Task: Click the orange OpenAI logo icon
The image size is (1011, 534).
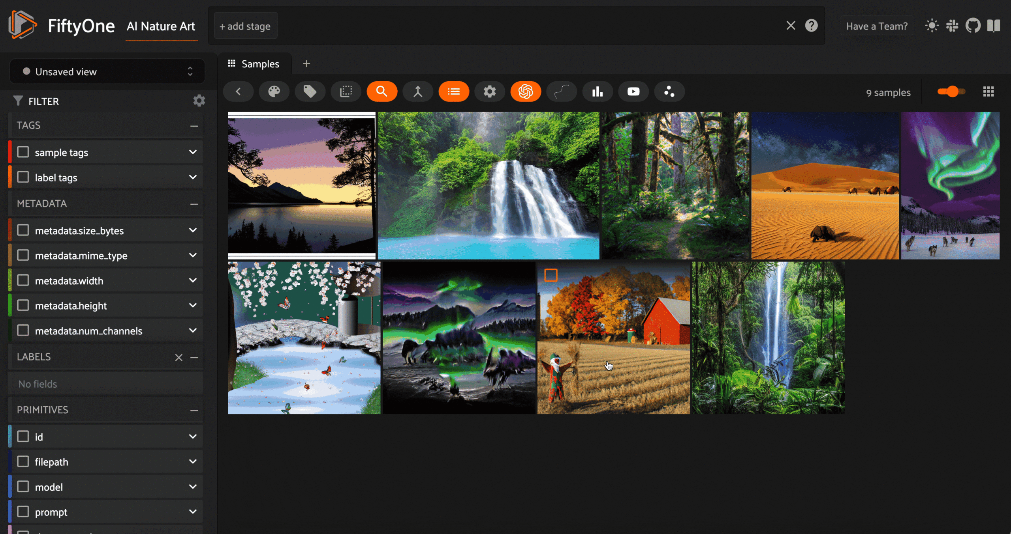Action: coord(526,91)
